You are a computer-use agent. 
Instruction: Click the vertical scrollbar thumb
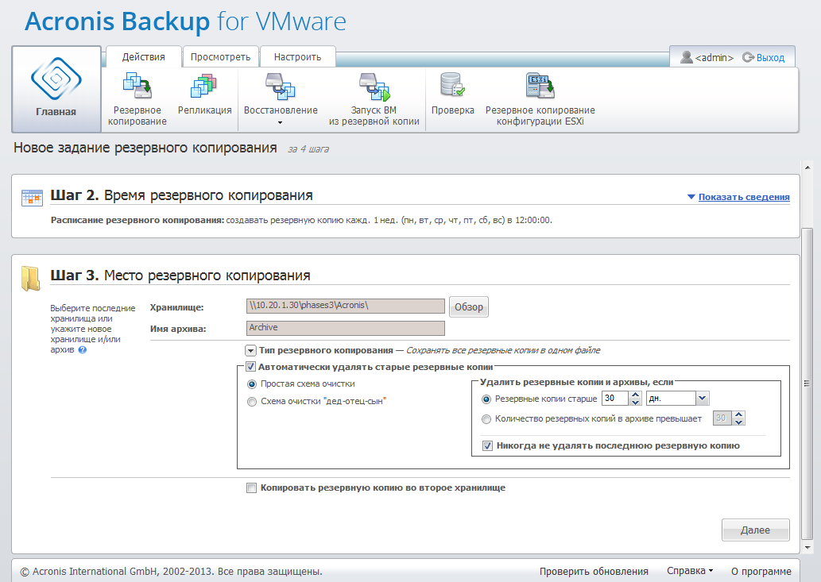click(807, 384)
